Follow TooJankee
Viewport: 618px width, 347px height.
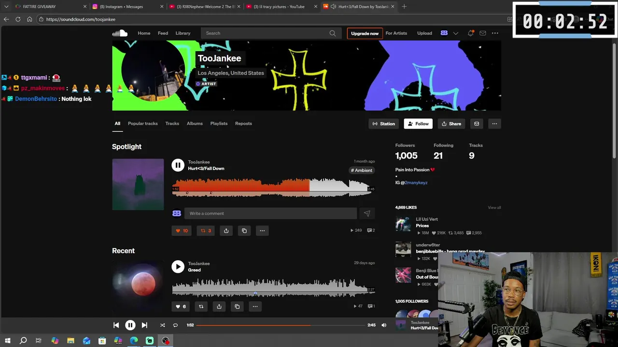pos(418,124)
